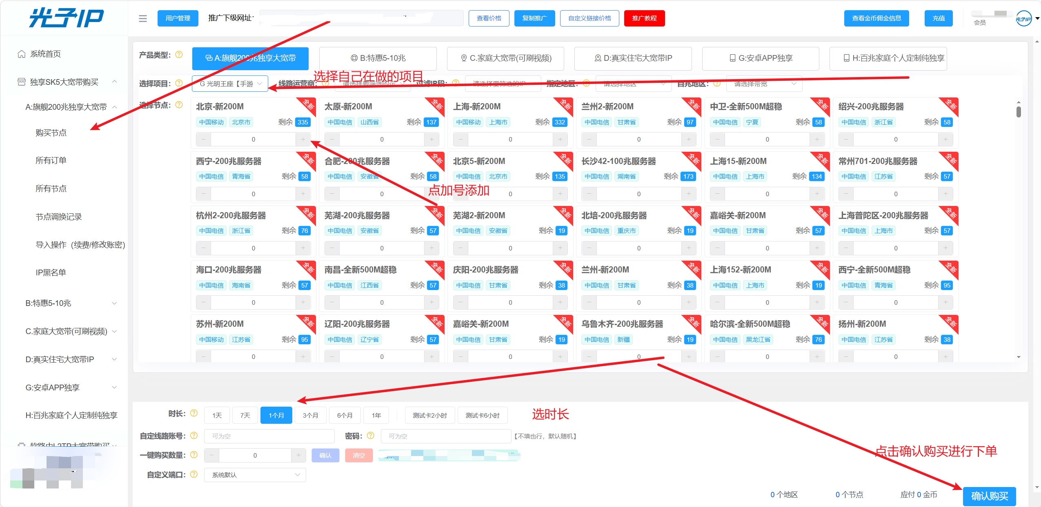
Task: Expand G:安卓APP独享 sidebar submenu
Action: click(x=115, y=387)
